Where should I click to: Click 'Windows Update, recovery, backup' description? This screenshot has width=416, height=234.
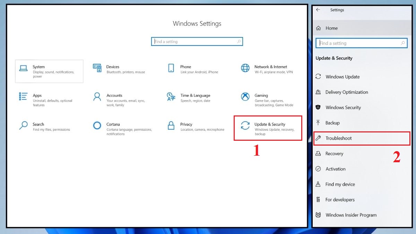pyautogui.click(x=275, y=132)
